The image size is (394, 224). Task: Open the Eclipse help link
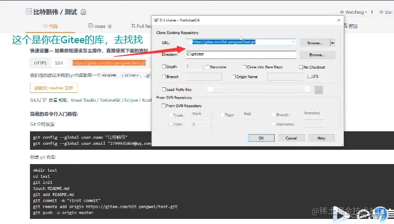131,100
